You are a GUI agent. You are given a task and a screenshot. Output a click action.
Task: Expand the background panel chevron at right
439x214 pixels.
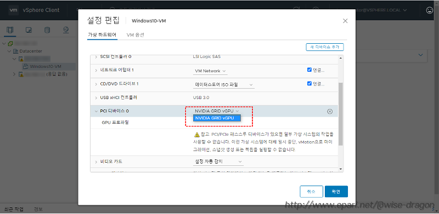coord(420,55)
